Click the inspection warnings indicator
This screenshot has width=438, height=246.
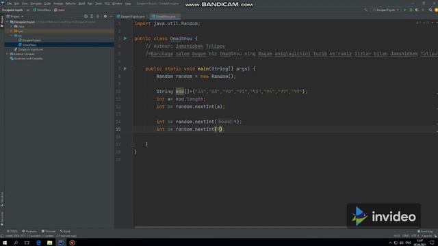tap(422, 23)
